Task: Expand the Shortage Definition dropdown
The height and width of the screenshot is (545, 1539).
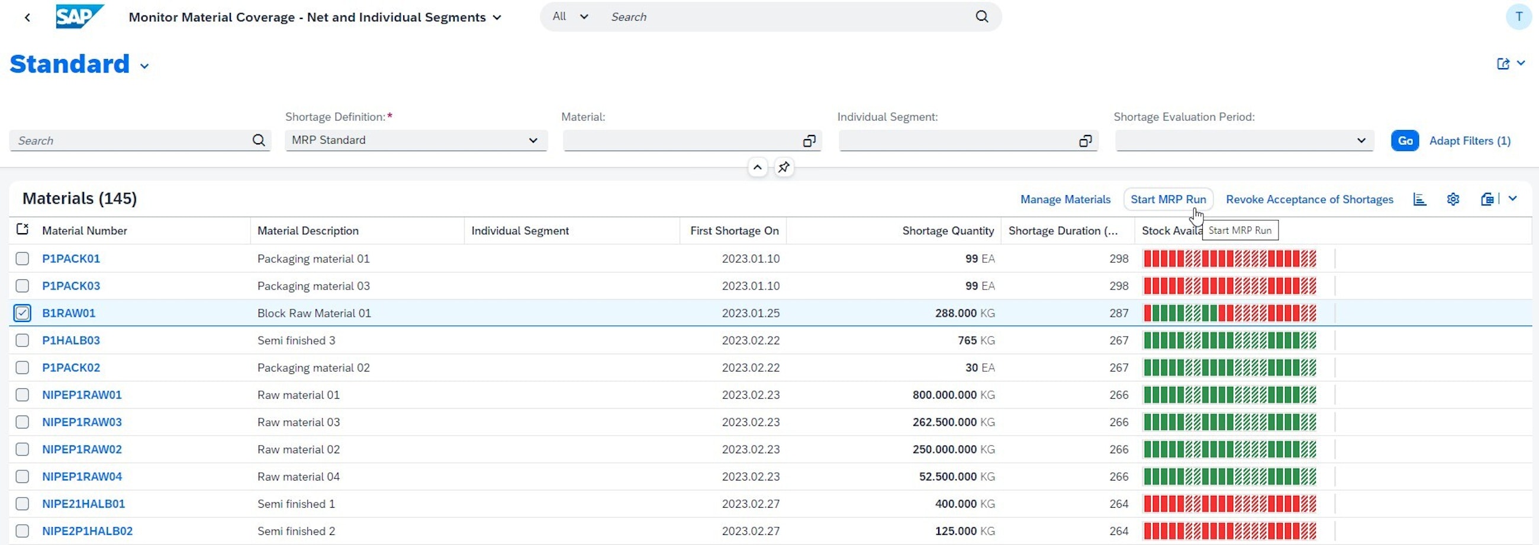Action: click(532, 140)
